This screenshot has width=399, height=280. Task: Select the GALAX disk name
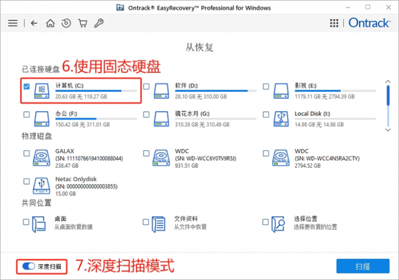coord(65,151)
